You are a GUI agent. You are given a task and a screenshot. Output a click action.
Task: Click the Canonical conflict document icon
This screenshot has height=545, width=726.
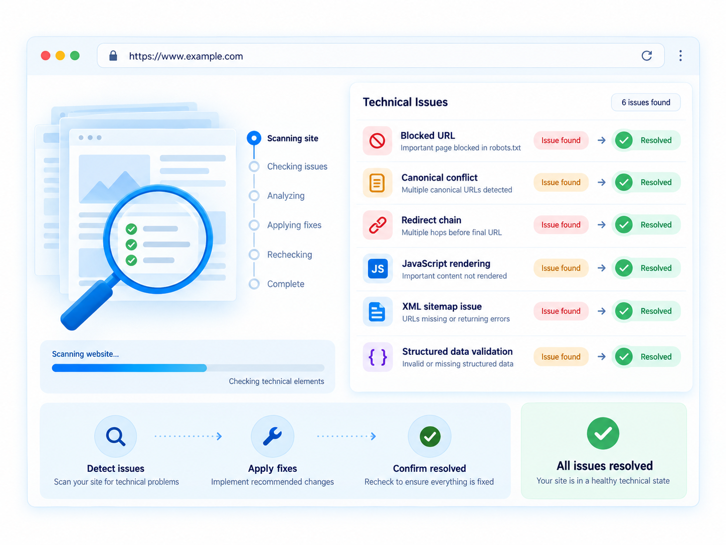pos(377,183)
